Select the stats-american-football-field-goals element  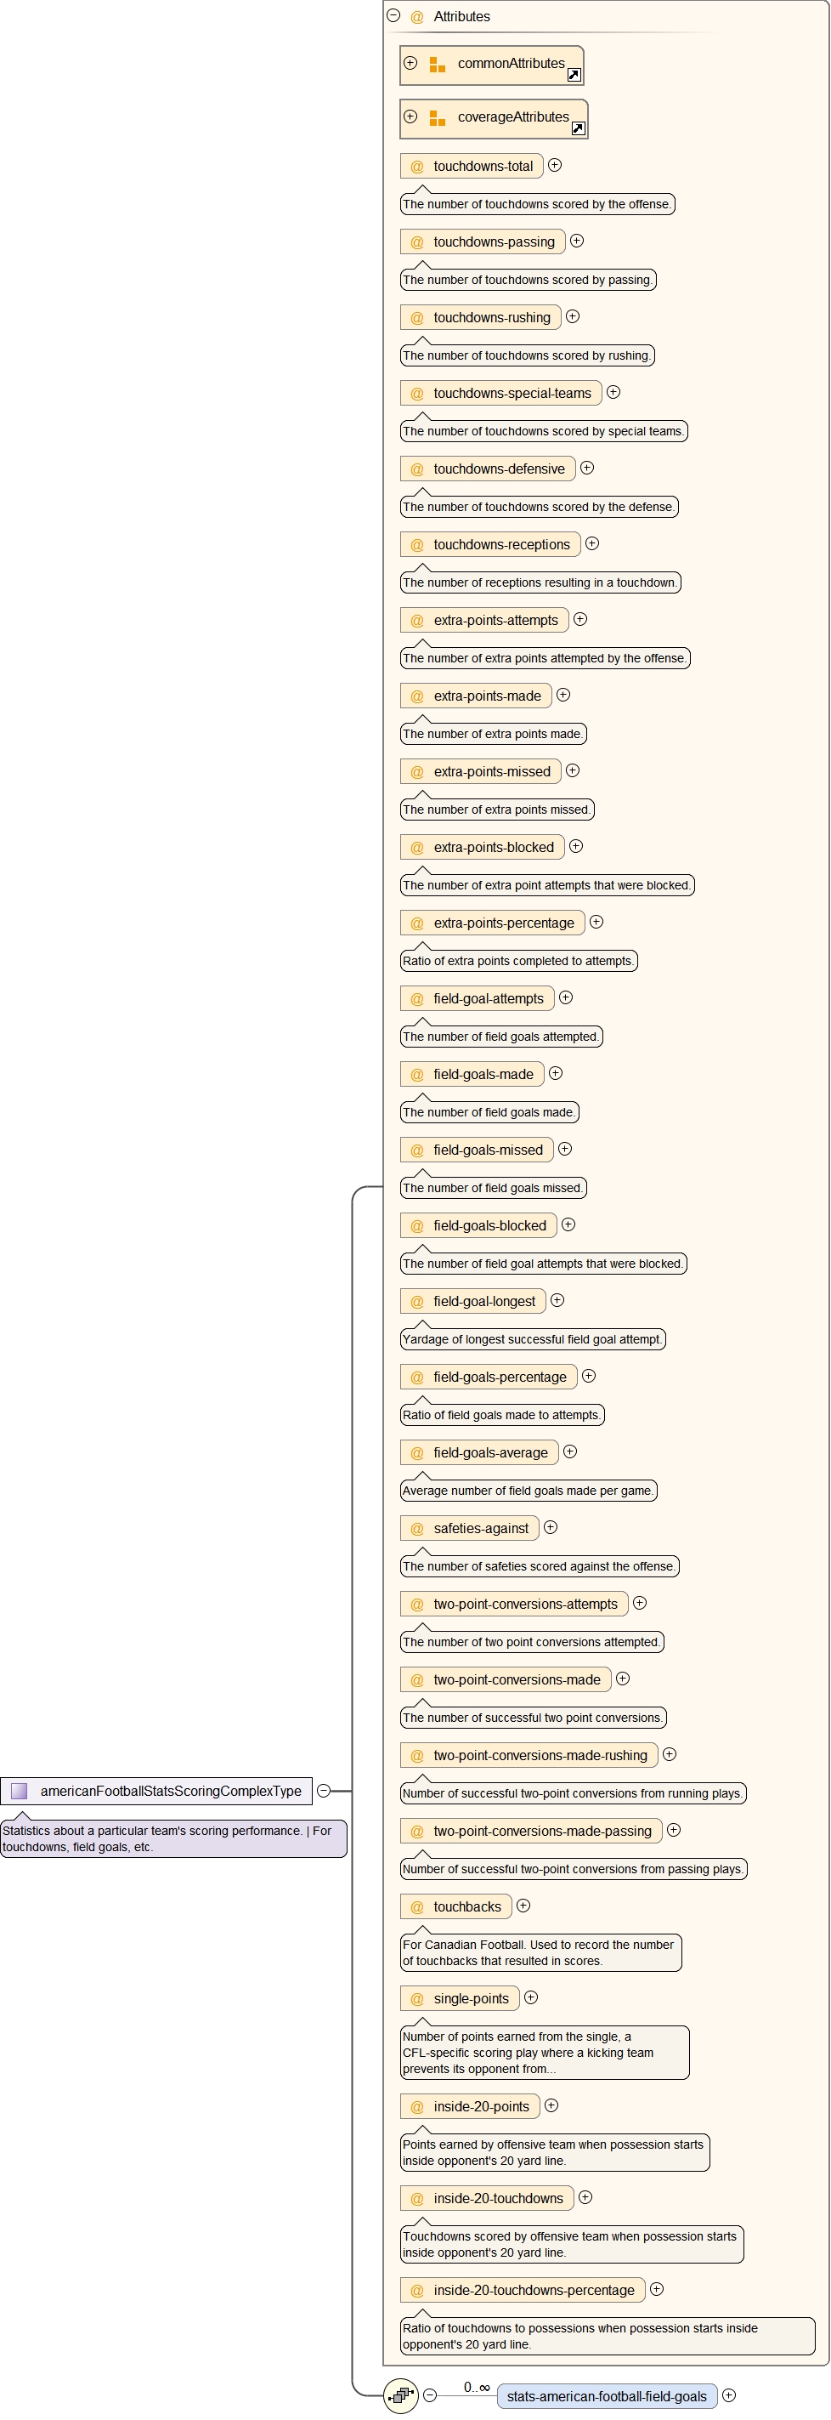pos(607,2395)
